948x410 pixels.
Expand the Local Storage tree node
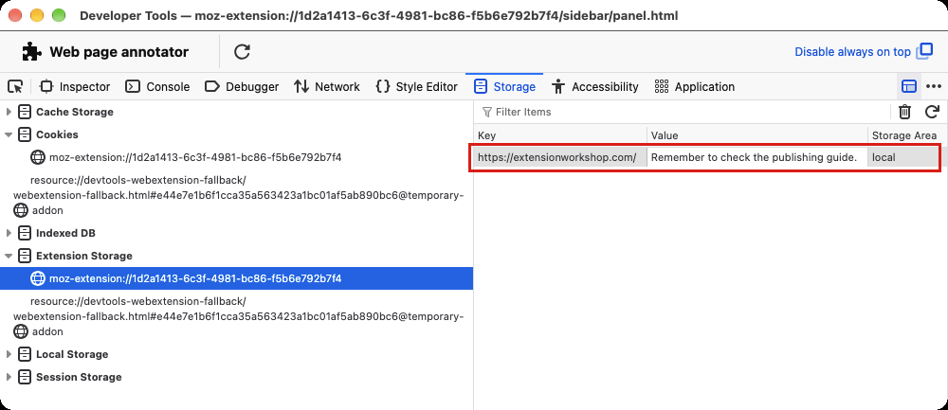(x=9, y=354)
